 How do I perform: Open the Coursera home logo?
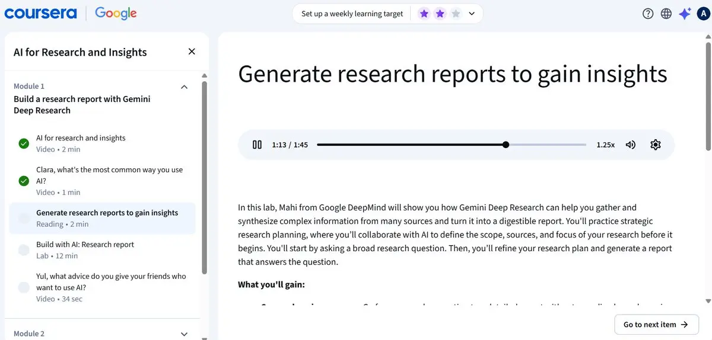pyautogui.click(x=40, y=13)
